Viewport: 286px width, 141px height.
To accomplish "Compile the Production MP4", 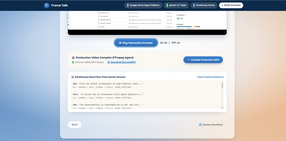I will point(203,60).
